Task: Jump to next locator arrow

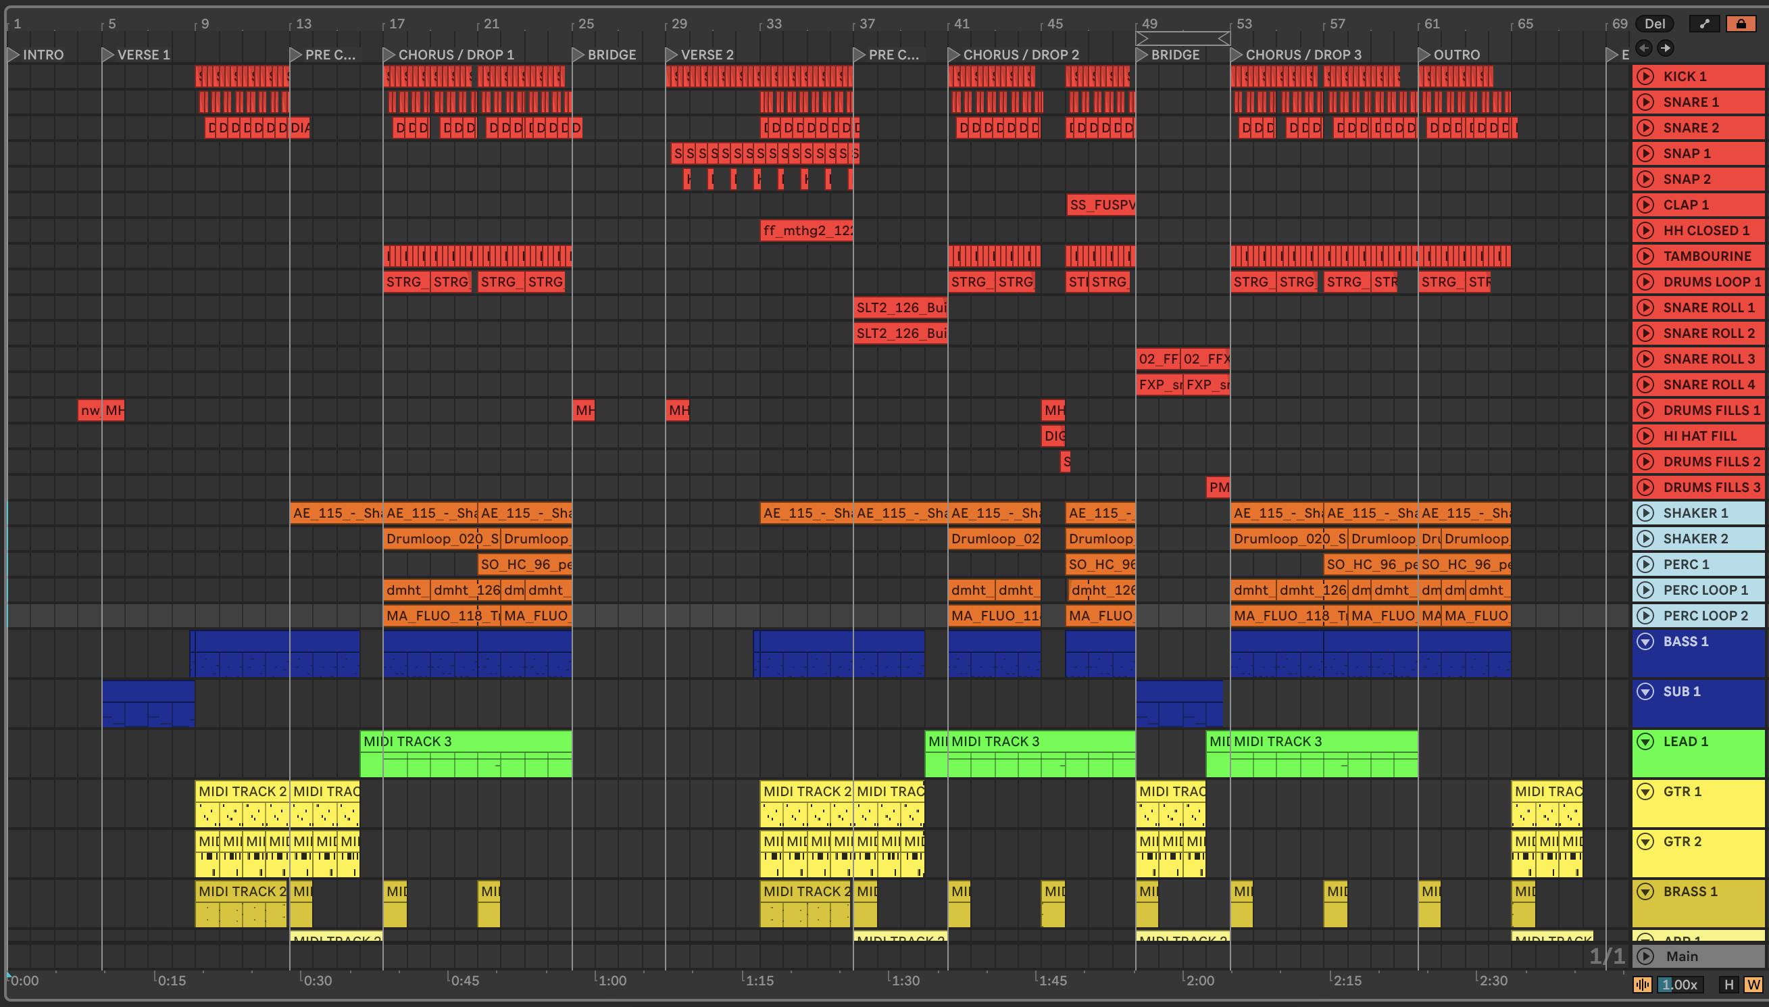Action: coord(1666,48)
